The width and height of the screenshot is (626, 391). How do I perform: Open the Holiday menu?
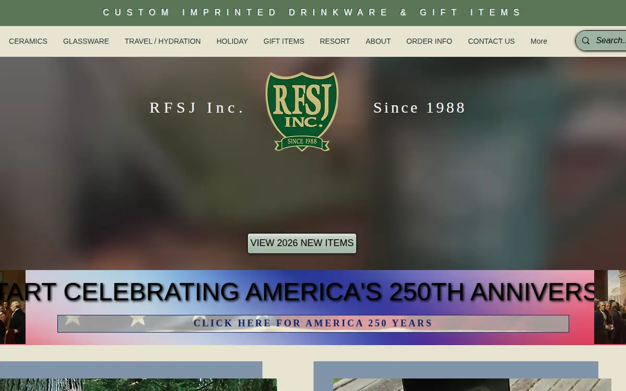click(x=232, y=41)
